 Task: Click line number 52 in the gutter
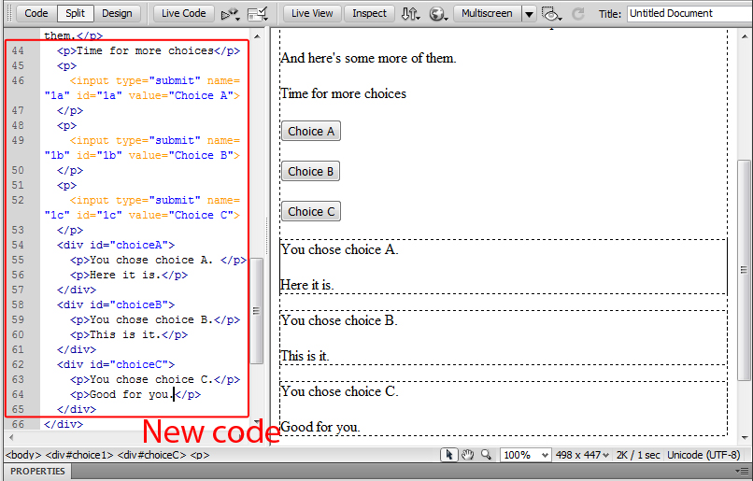point(18,200)
